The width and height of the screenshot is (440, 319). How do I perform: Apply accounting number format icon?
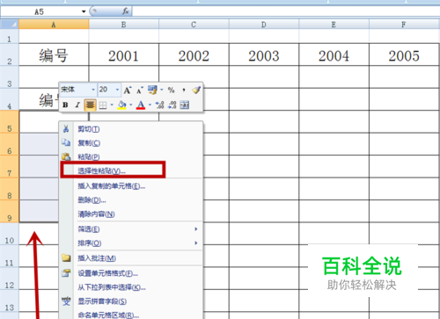[152, 90]
